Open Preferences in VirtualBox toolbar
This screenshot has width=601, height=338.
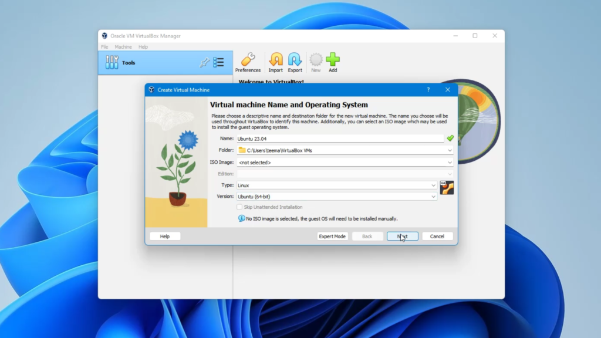tap(248, 62)
